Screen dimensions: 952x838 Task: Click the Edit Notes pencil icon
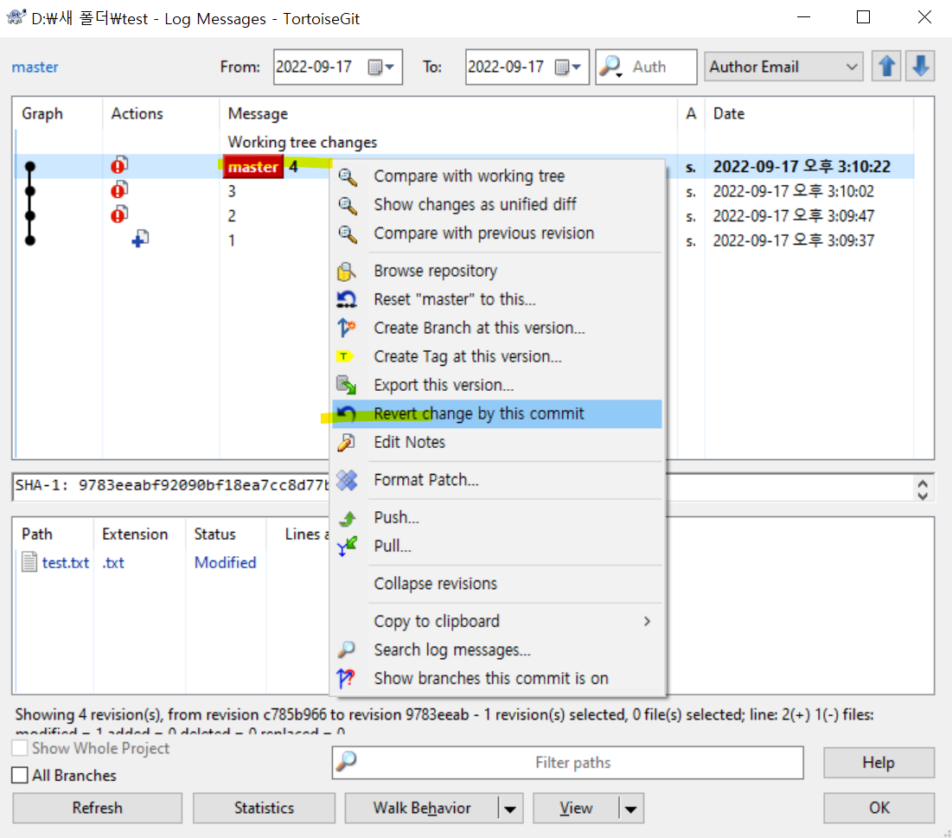click(346, 443)
